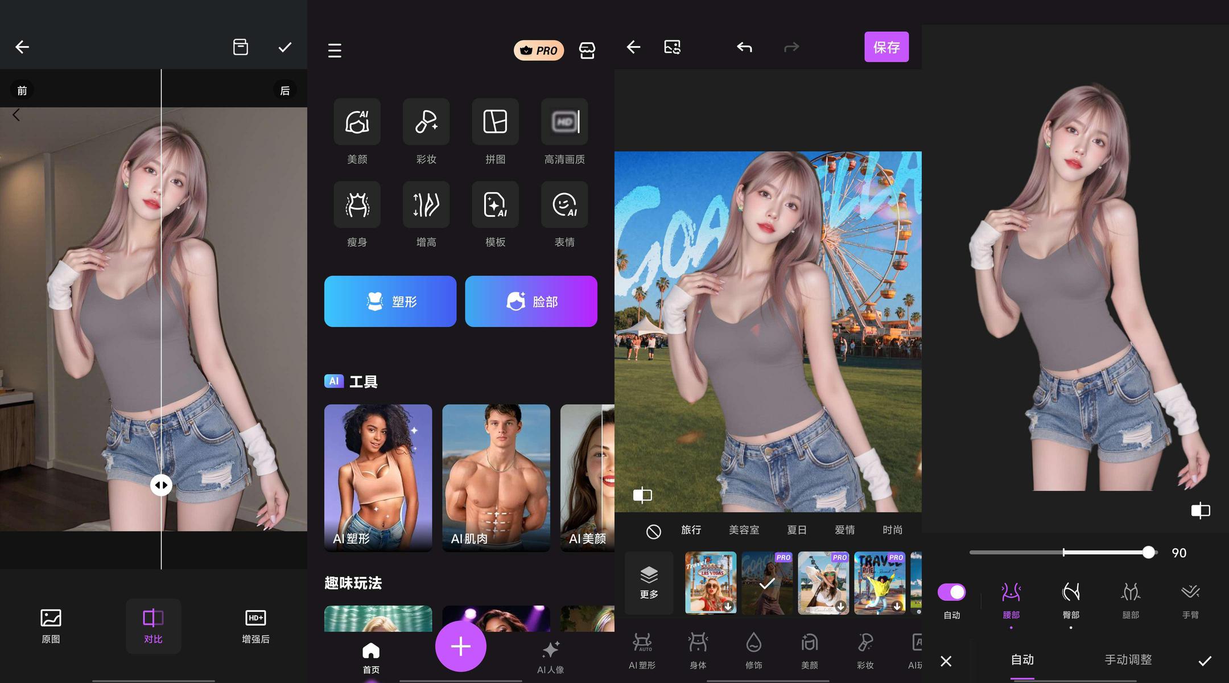Image resolution: width=1229 pixels, height=683 pixels.
Task: Toggle the 自动 auto switch off
Action: (x=951, y=593)
